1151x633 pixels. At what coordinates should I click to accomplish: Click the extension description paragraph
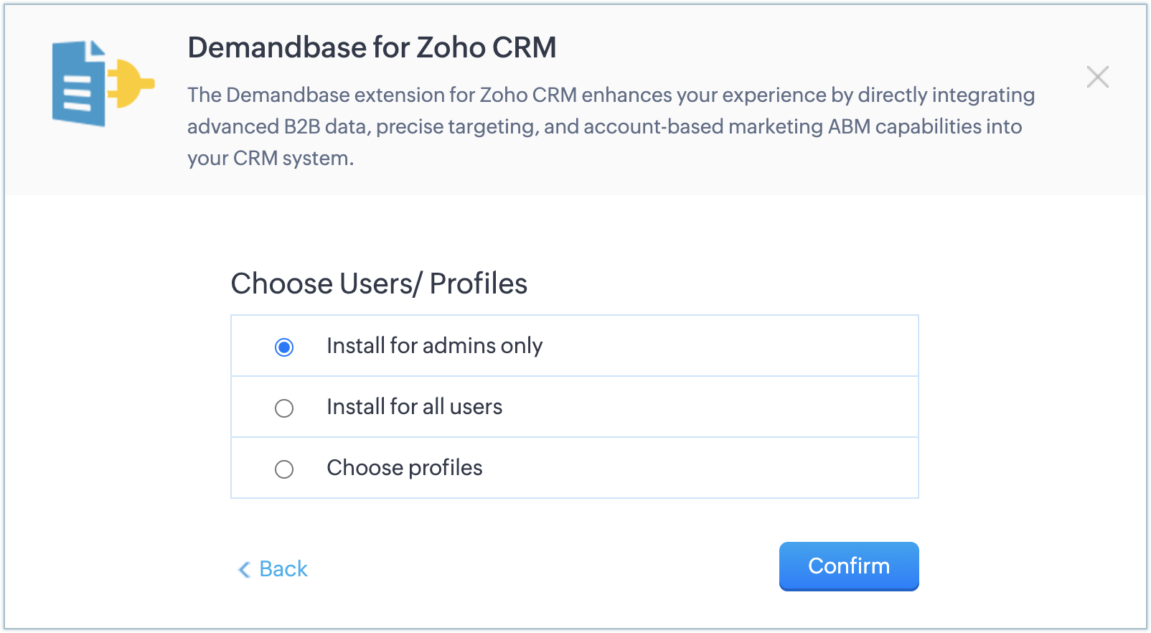coord(610,126)
